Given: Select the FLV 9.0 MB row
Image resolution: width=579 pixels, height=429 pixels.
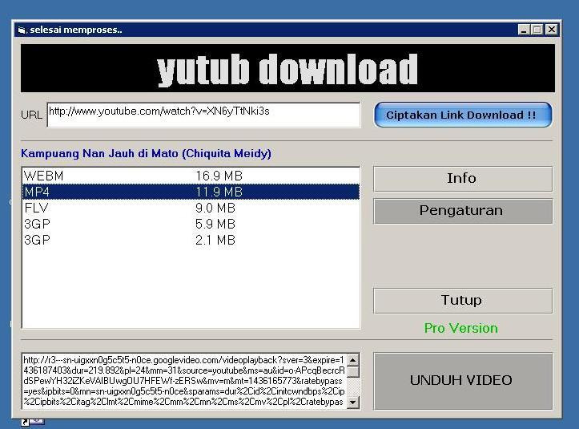Looking at the screenshot, I should point(191,208).
